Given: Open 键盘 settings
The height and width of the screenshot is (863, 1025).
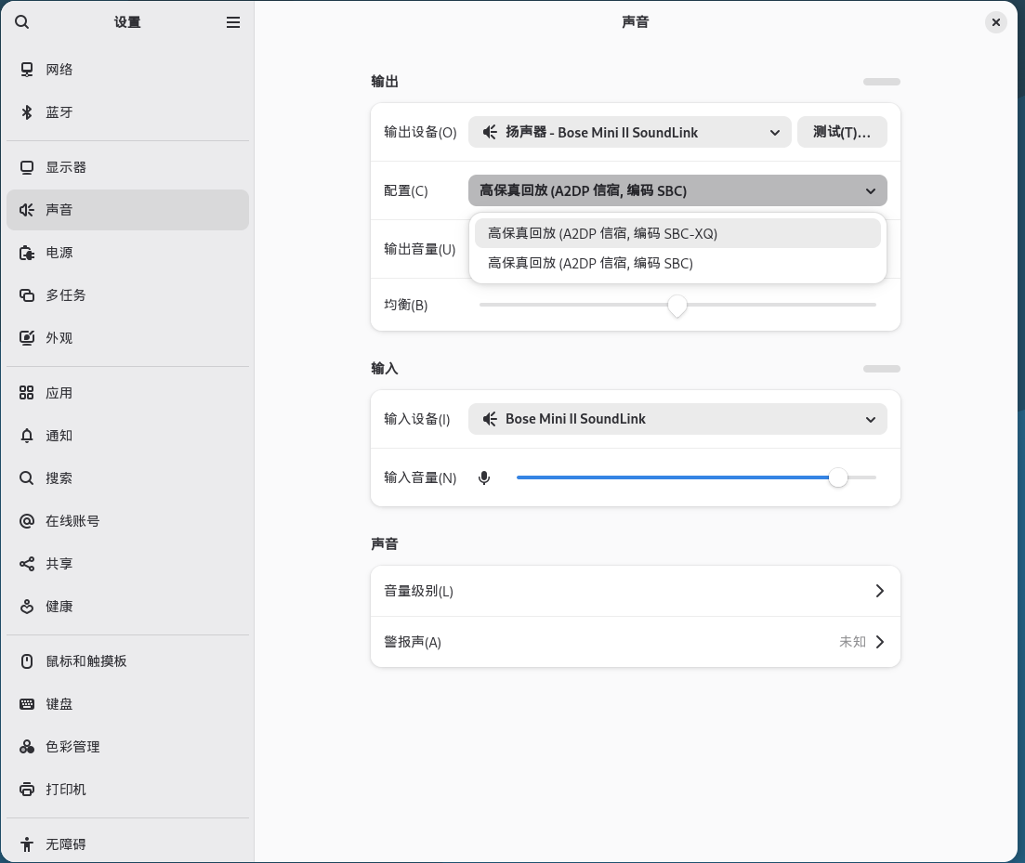Looking at the screenshot, I should 127,703.
